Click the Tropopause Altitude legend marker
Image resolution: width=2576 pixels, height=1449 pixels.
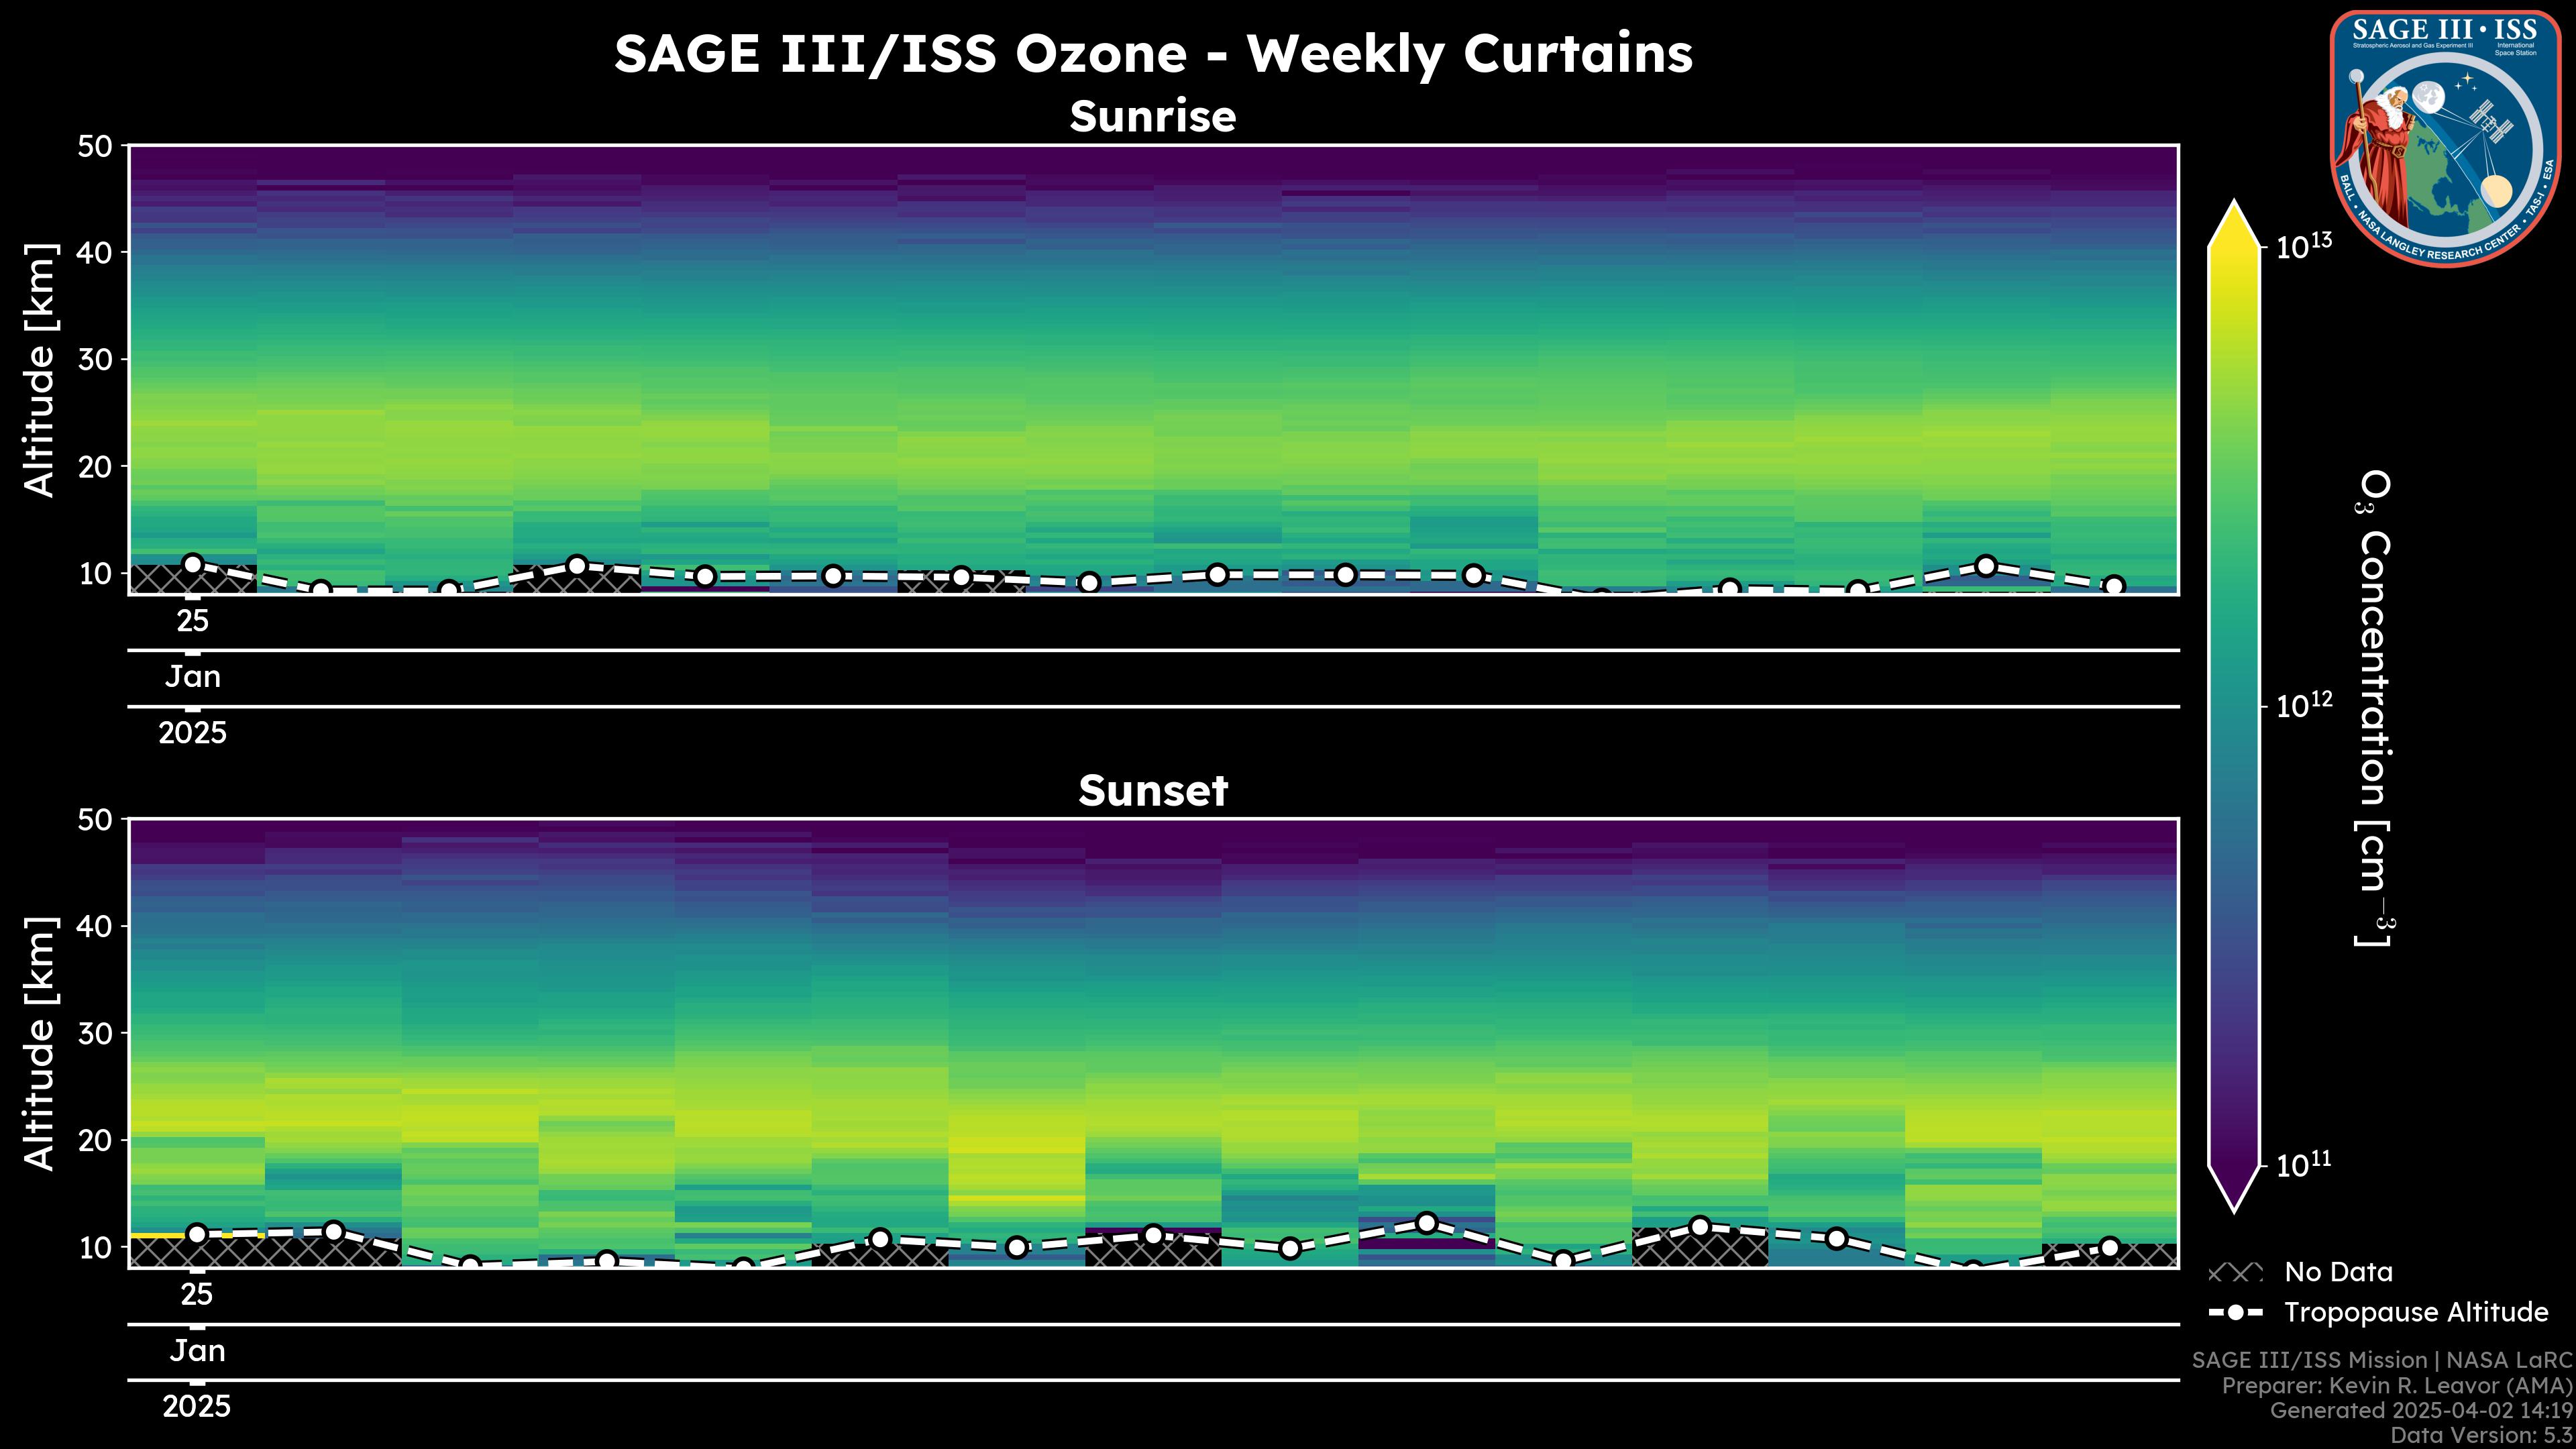coord(2235,1312)
